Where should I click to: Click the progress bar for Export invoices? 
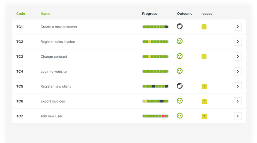pos(155,101)
